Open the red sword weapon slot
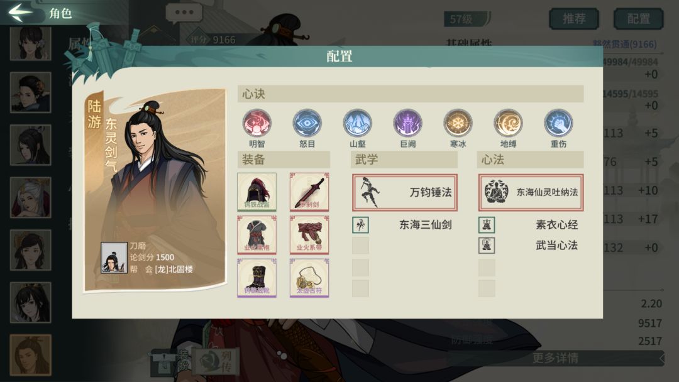The width and height of the screenshot is (679, 382). pos(309,192)
